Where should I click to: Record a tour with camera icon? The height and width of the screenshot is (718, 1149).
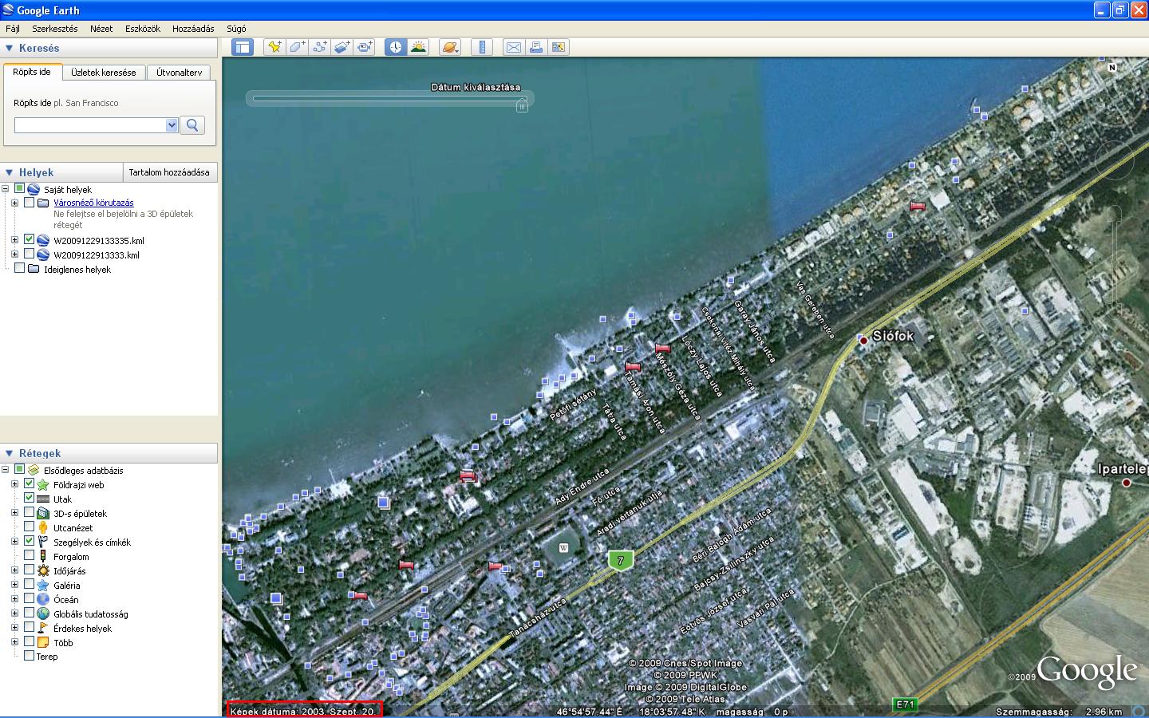click(x=365, y=47)
